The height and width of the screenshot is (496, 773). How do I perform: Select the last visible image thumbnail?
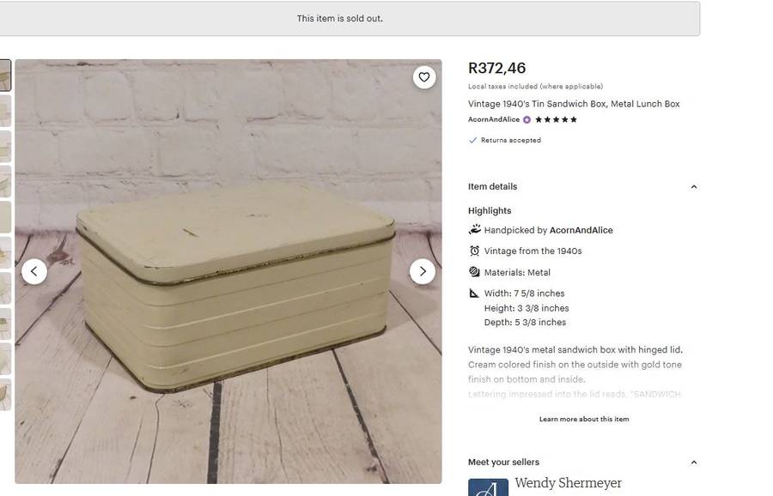[x=5, y=395]
